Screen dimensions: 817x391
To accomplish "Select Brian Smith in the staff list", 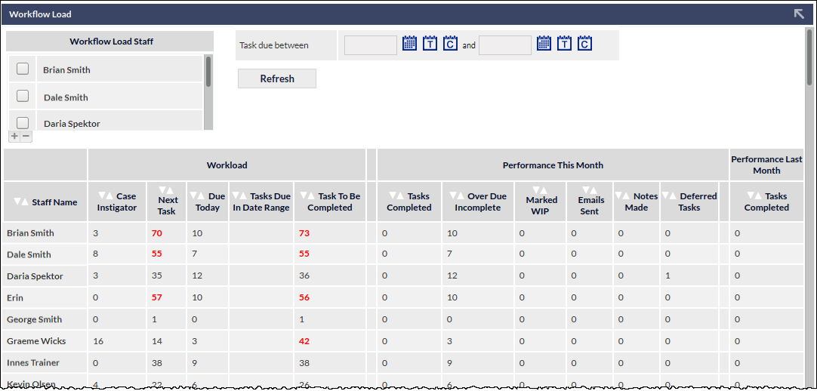I will coord(66,69).
